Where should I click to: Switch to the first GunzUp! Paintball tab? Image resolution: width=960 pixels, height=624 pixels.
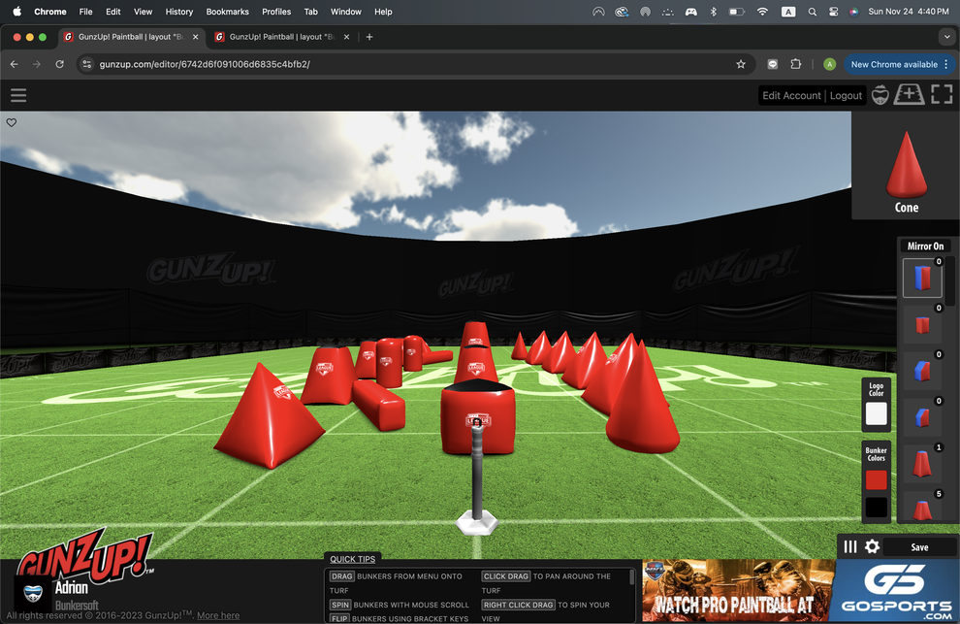click(131, 37)
